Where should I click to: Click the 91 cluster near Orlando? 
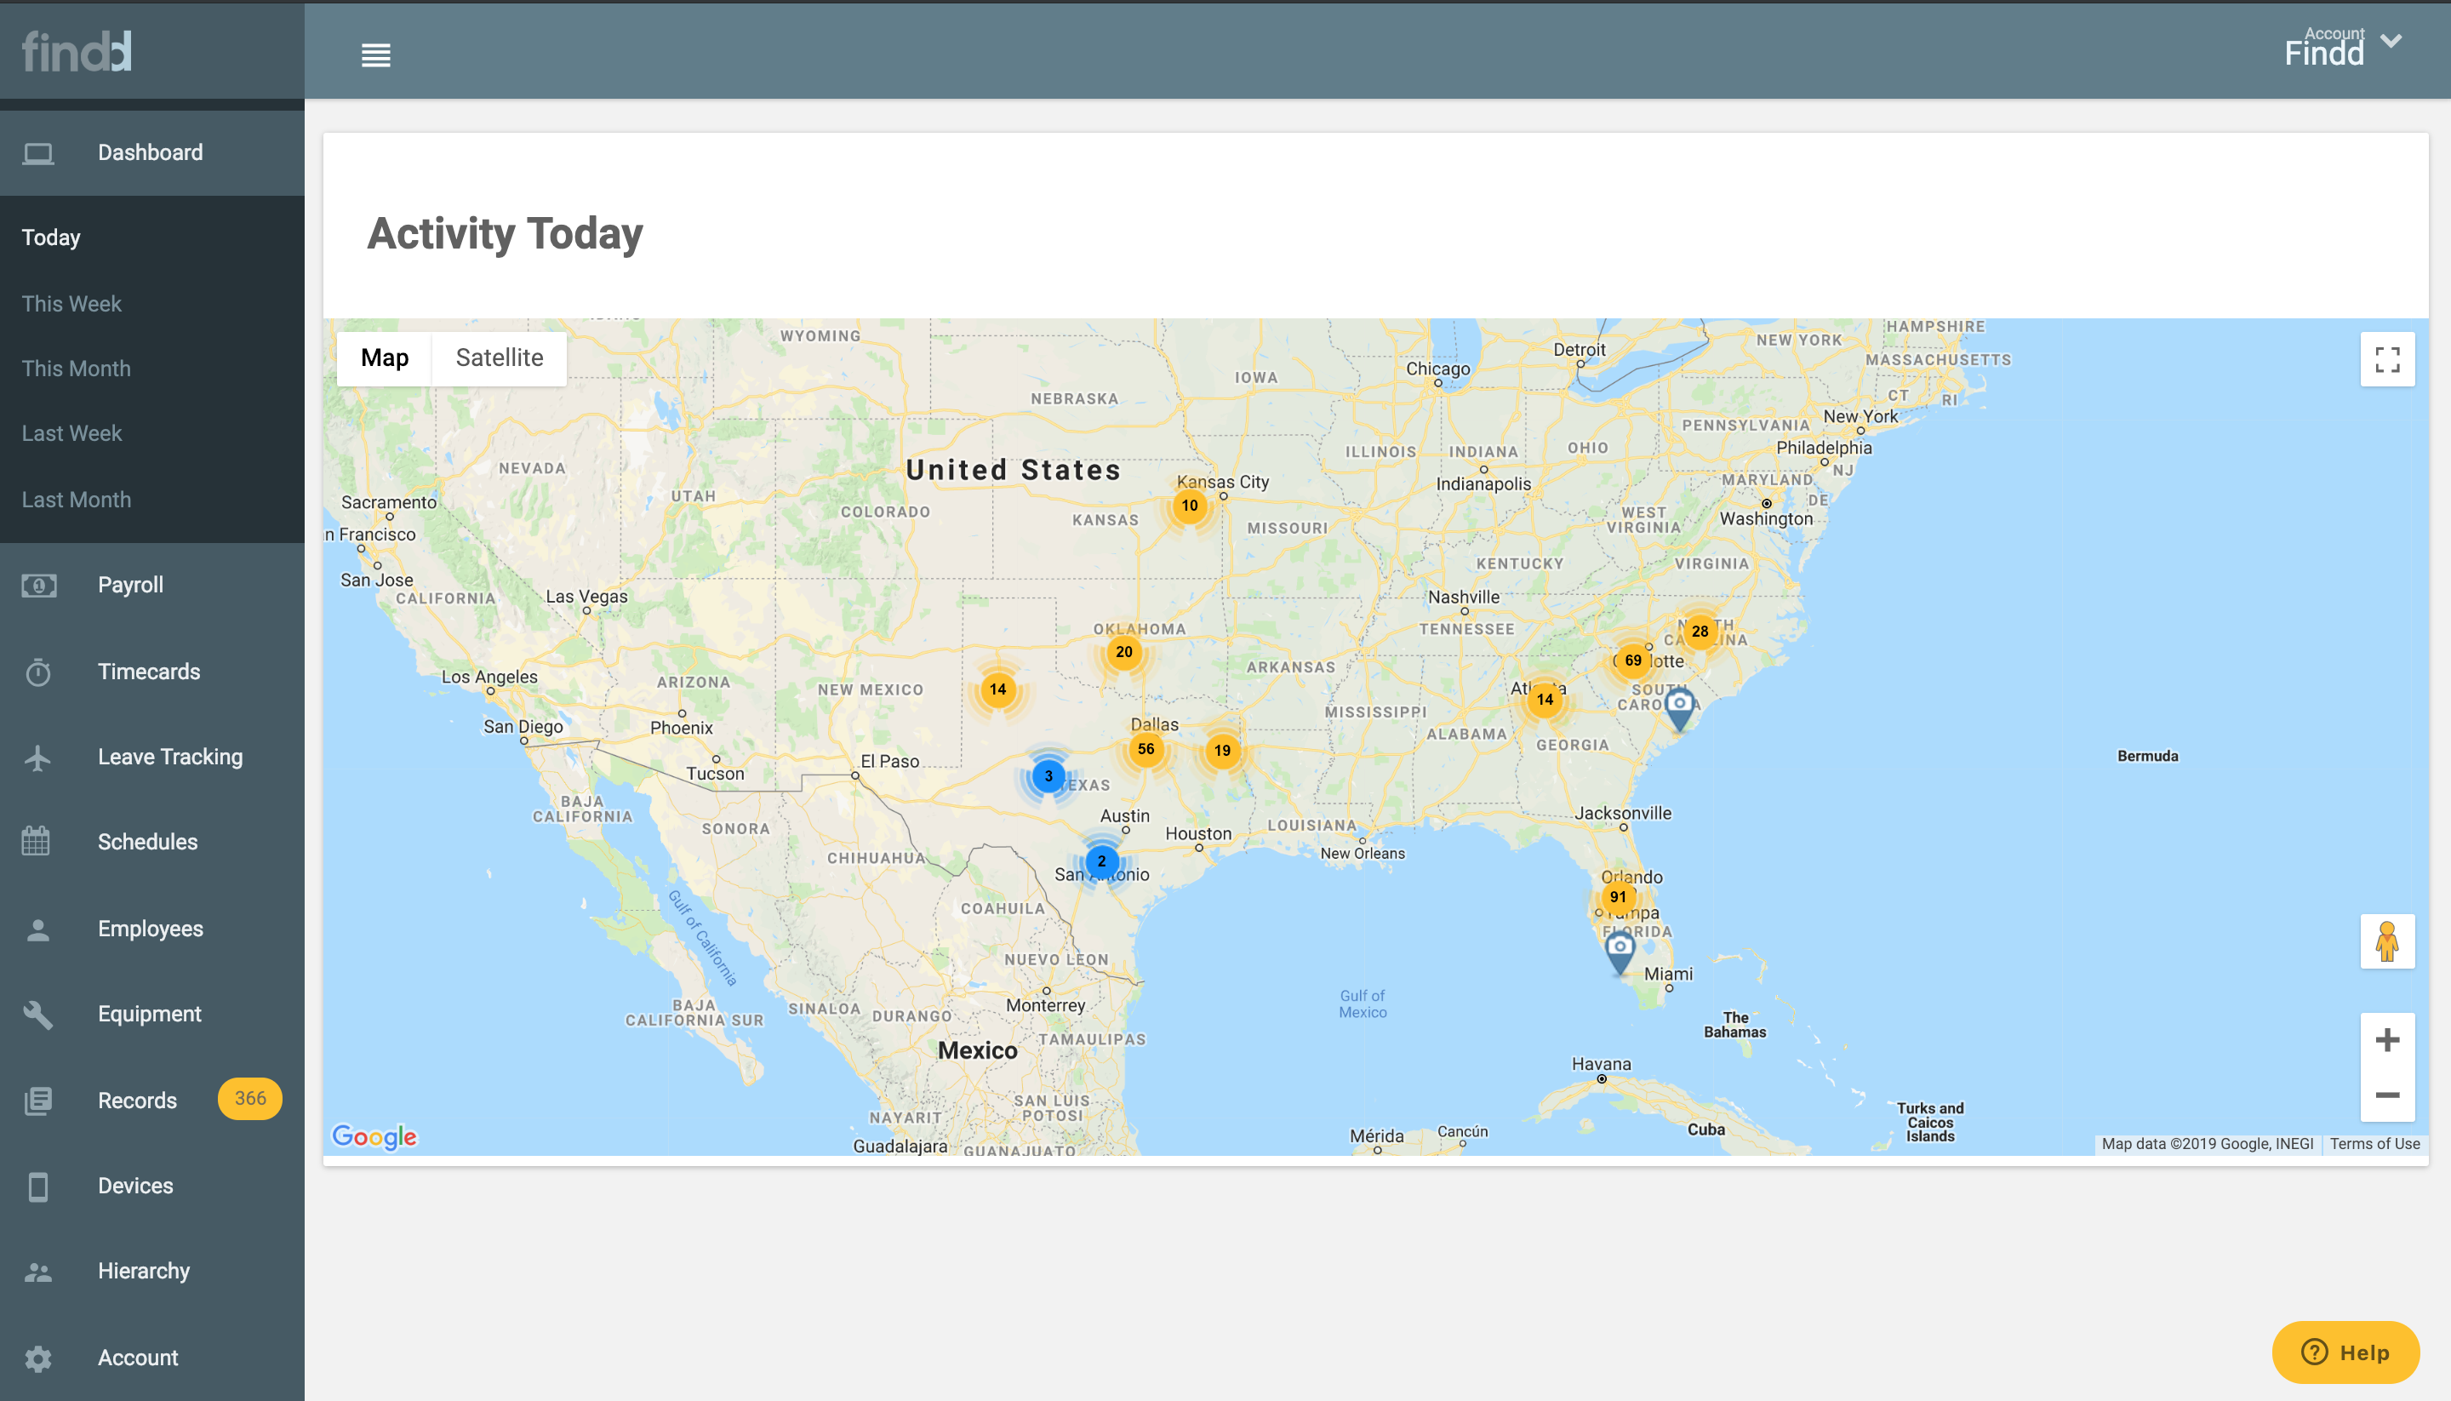(1618, 897)
